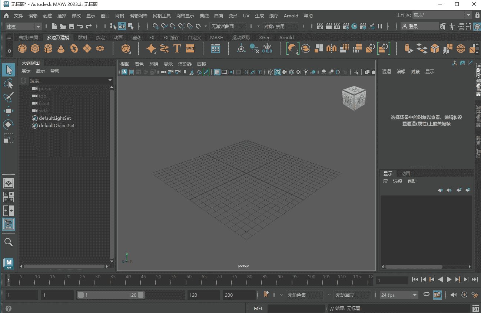Activate the Scale tool in the toolbox

pos(9,138)
